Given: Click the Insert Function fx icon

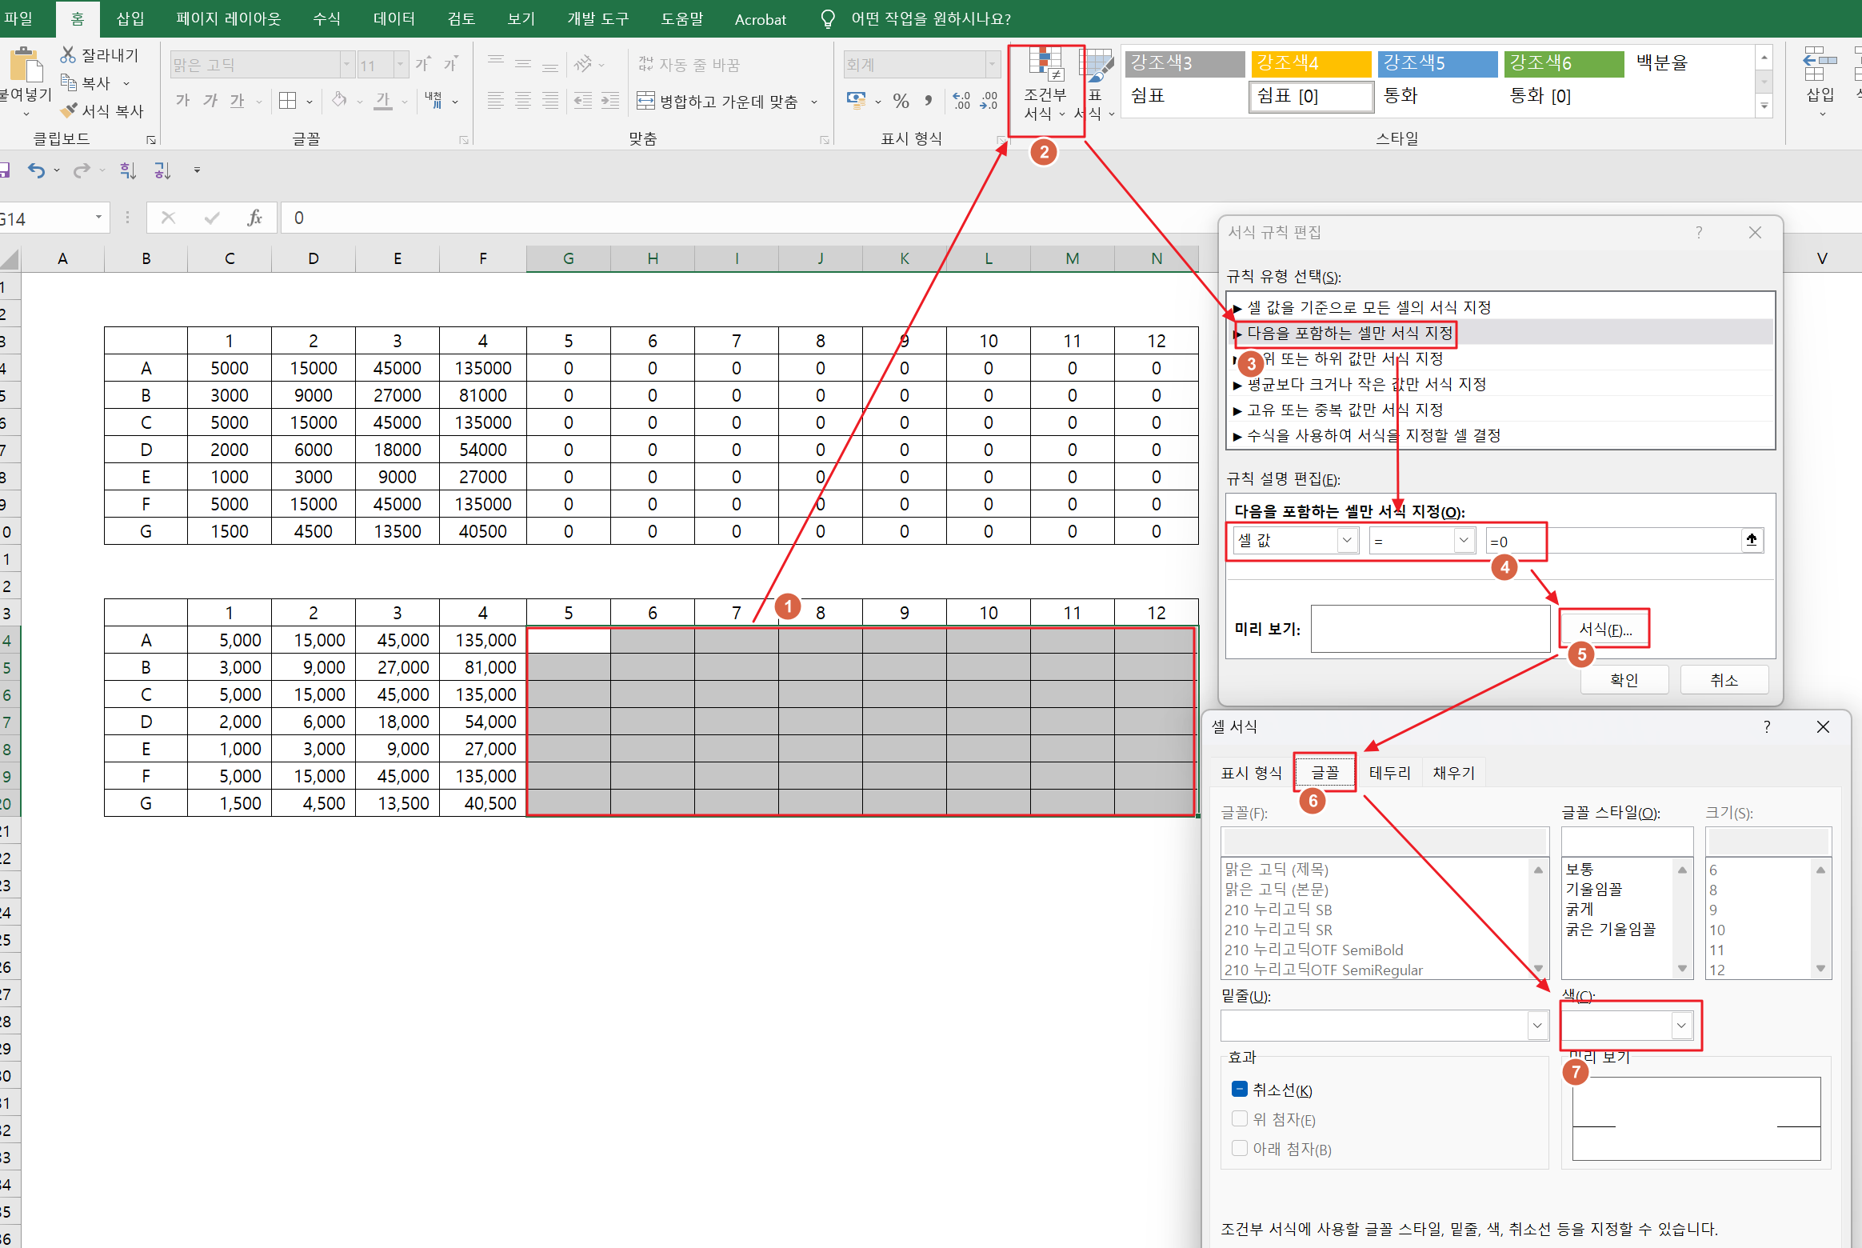Looking at the screenshot, I should pos(254,218).
